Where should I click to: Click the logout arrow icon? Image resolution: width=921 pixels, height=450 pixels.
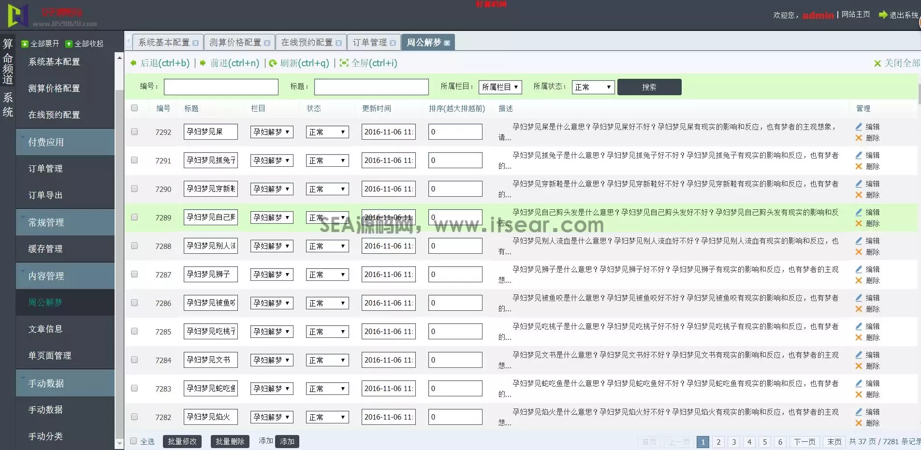tap(883, 15)
